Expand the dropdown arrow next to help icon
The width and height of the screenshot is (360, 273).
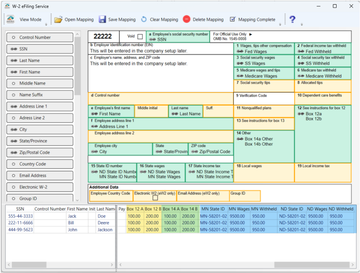click(302, 25)
